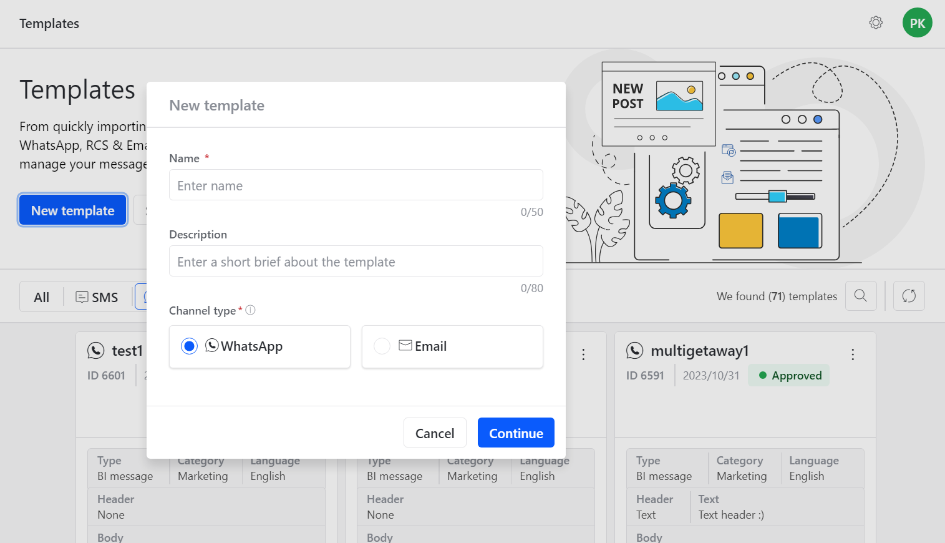Click the Approved status badge on multigetaway1
Image resolution: width=945 pixels, height=543 pixels.
pyautogui.click(x=788, y=375)
